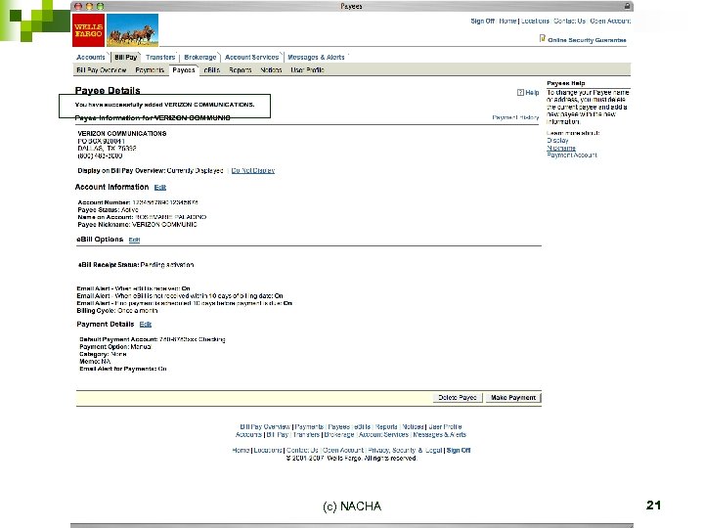Open the Help question-mark icon
The width and height of the screenshot is (704, 528).
(520, 93)
